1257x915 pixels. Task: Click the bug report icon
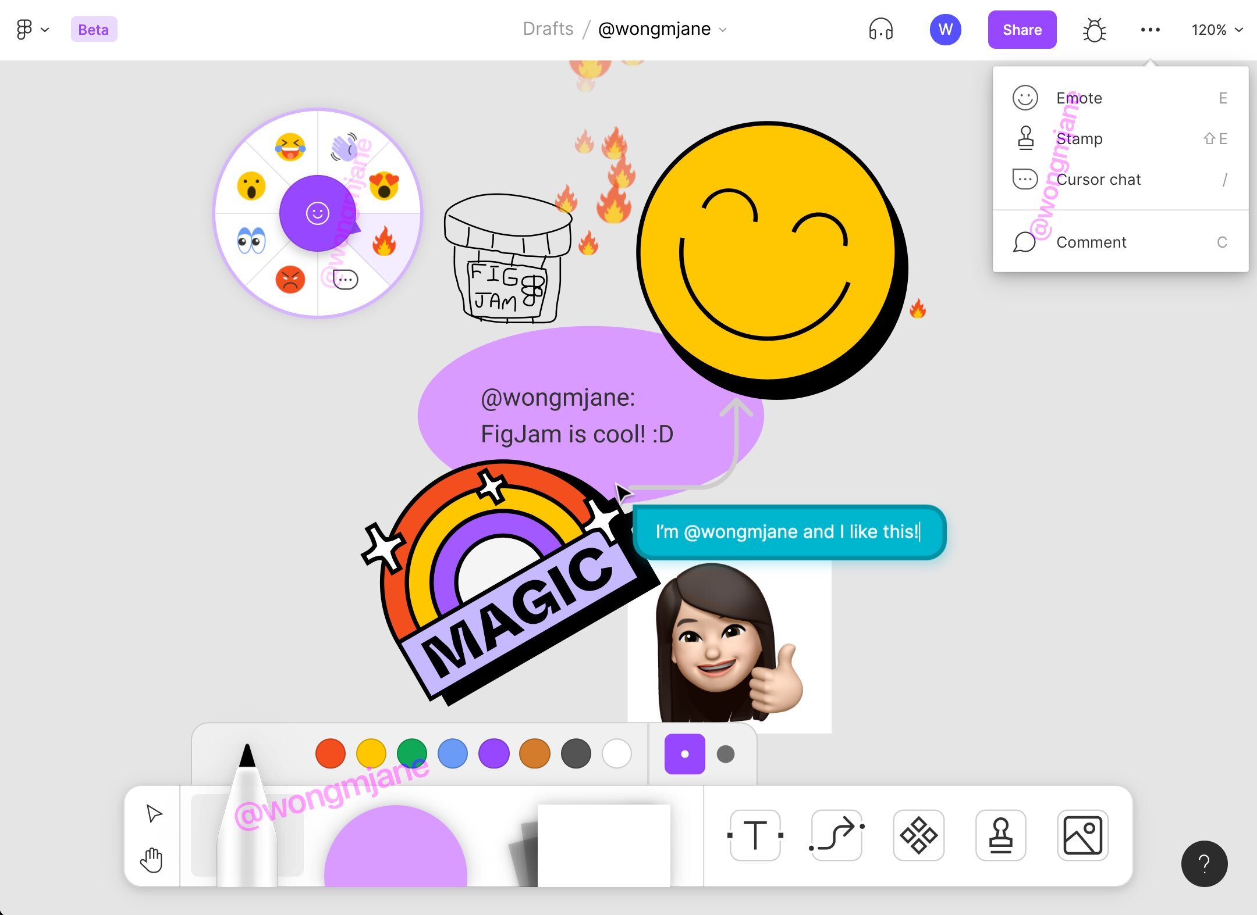pos(1094,30)
